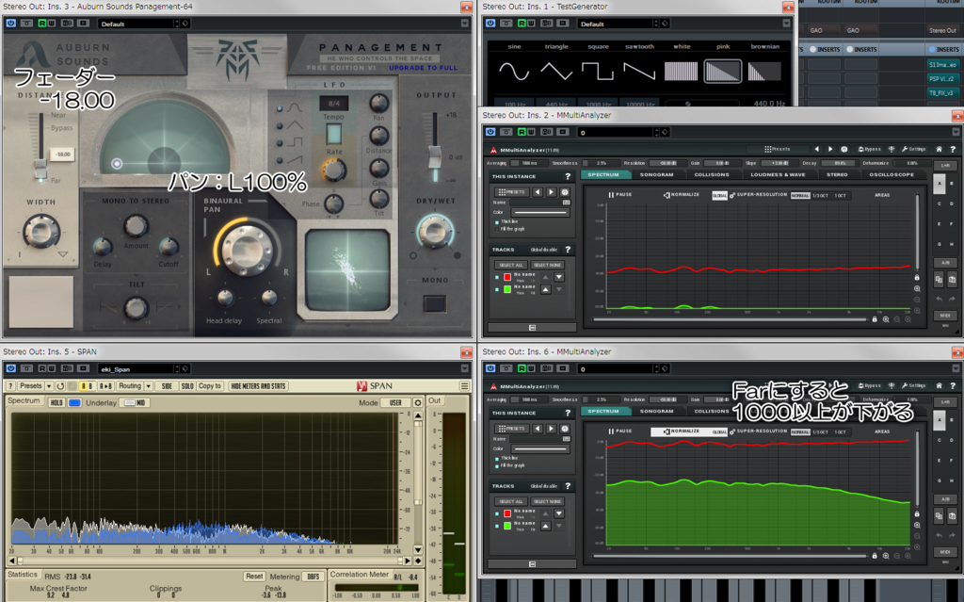Open the Presets menu in upper MMultiAnalyzer header
964x602 pixels.
pos(778,149)
